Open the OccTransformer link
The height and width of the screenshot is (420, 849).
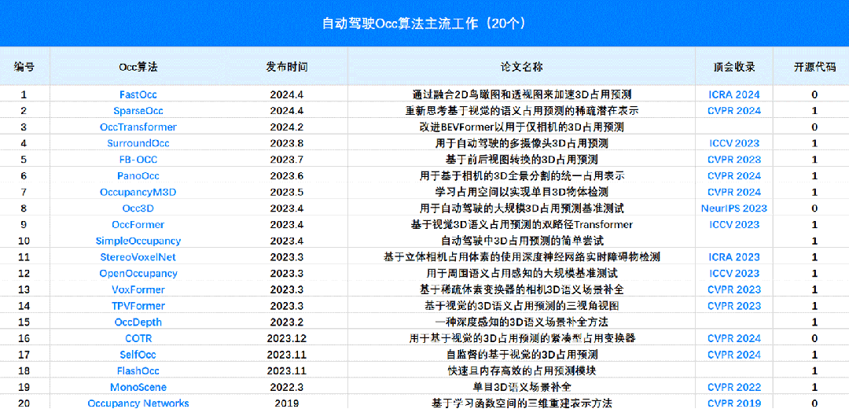138,127
